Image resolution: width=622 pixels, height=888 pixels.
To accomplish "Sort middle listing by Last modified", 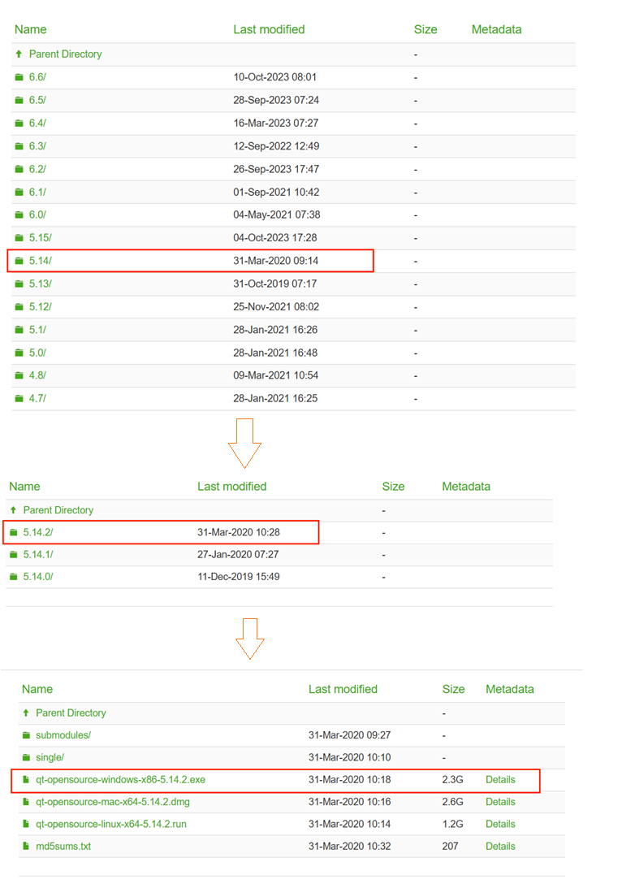I will pos(232,487).
